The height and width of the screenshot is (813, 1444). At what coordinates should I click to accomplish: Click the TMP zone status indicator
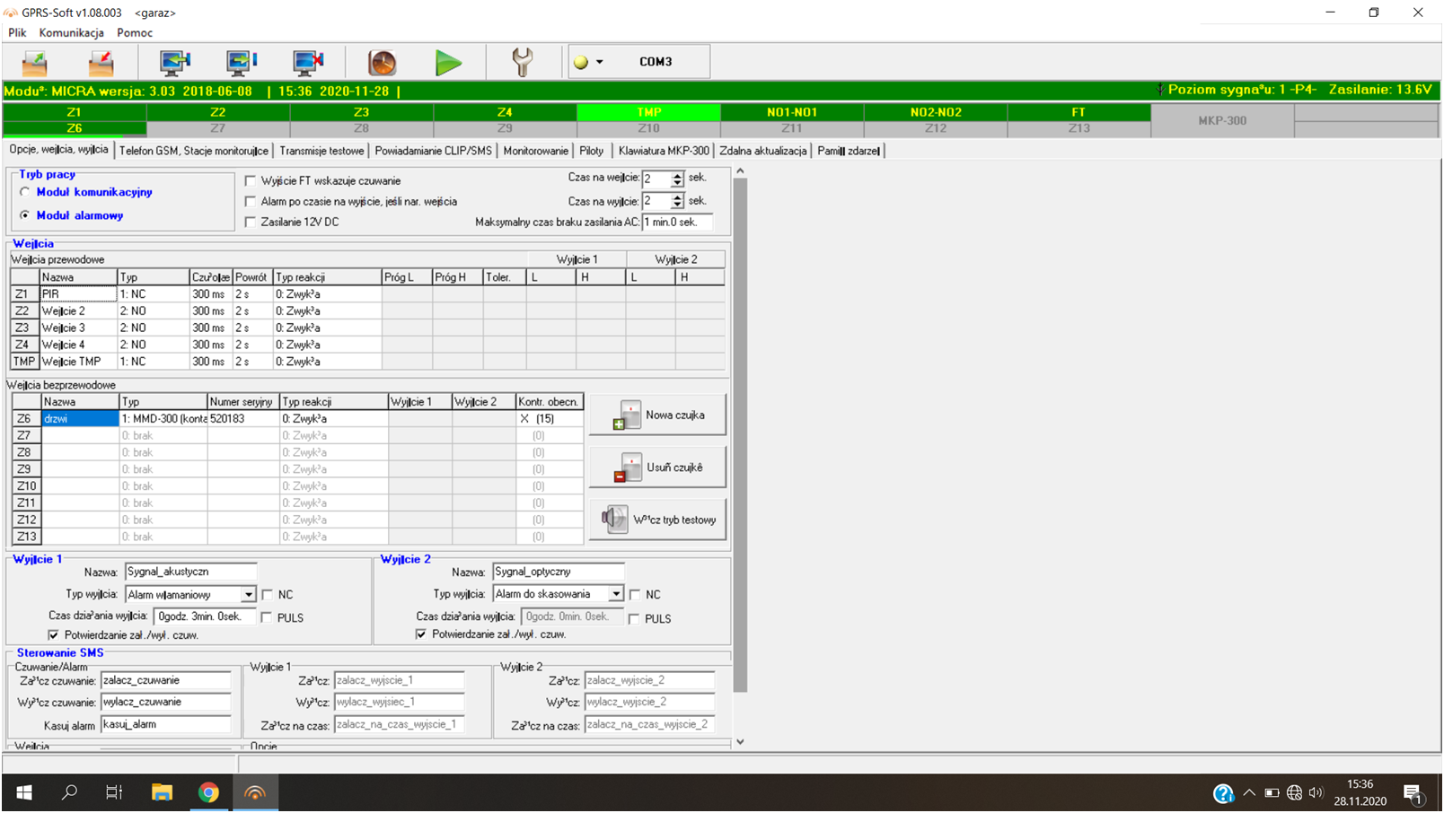click(648, 112)
